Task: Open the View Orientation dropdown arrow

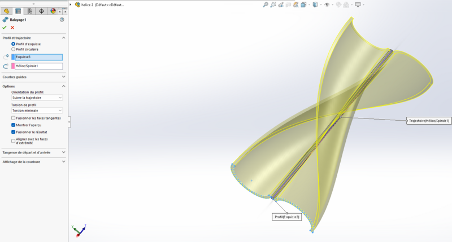Action: coord(309,5)
